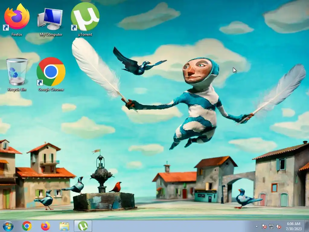Click the Show desktop button
The height and width of the screenshot is (232, 309).
(x=307, y=226)
